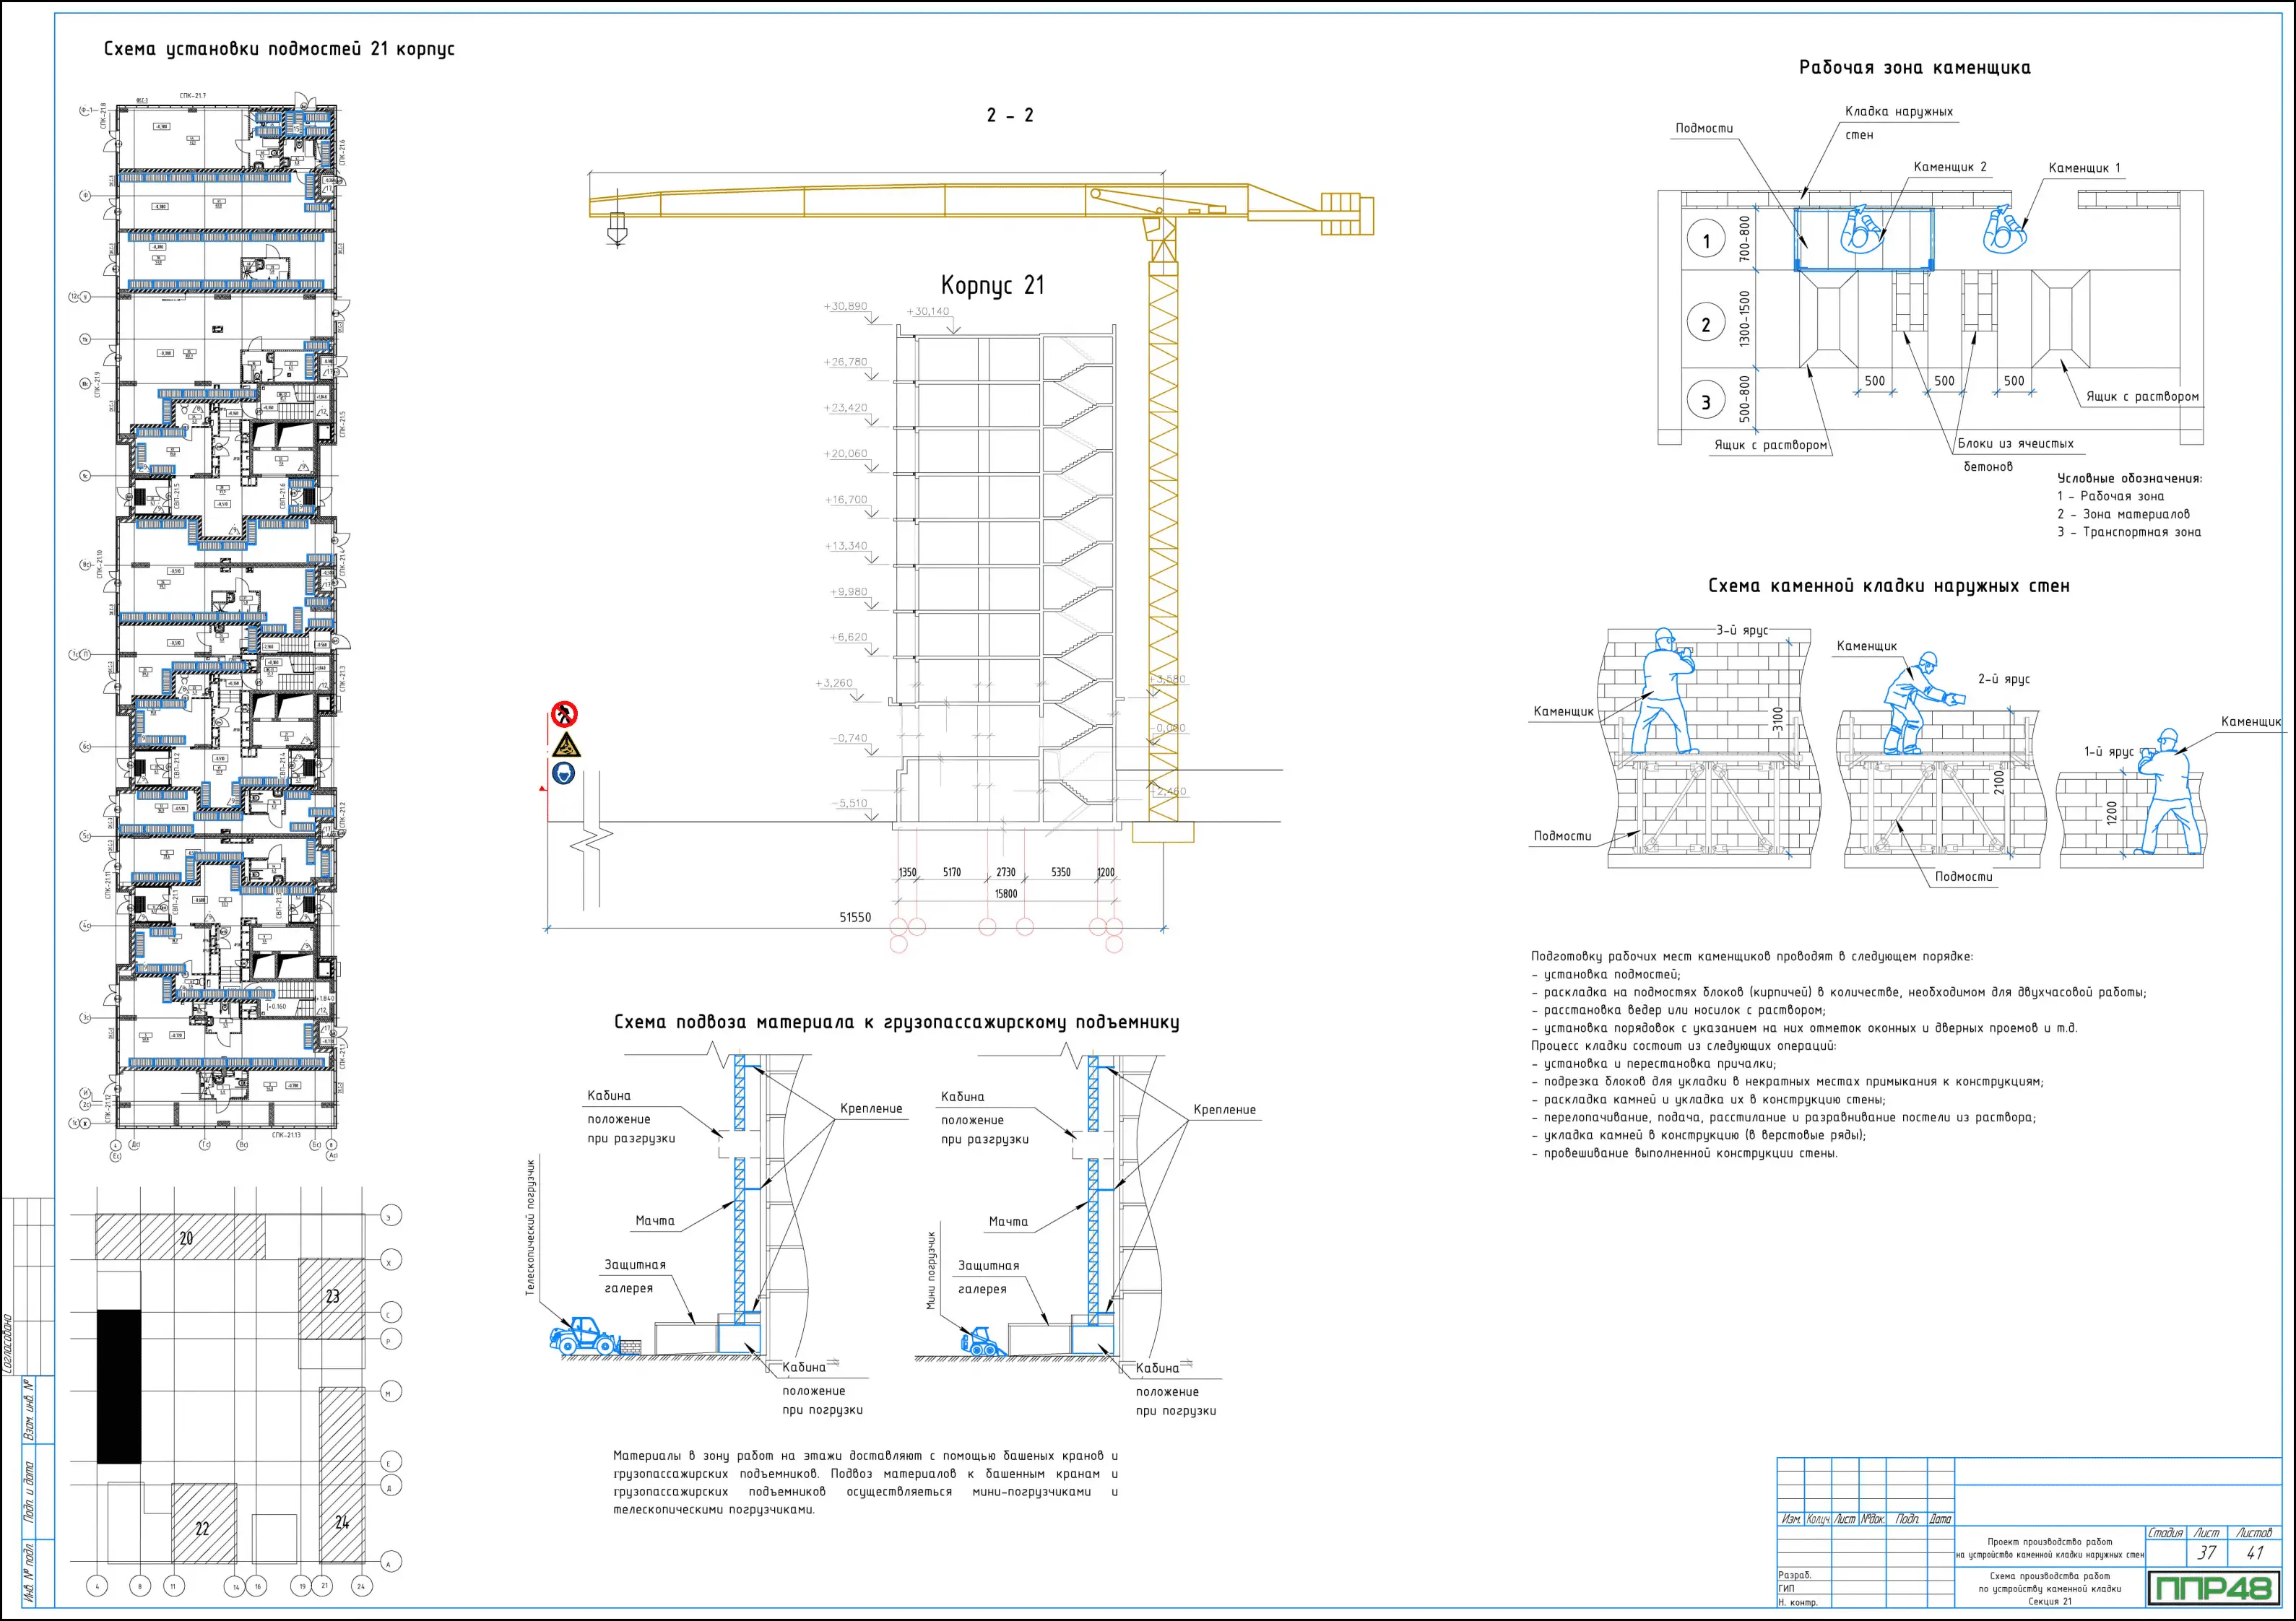Image resolution: width=2296 pixels, height=1621 pixels.
Task: Click the sheet number 37 cell
Action: 2206,1553
